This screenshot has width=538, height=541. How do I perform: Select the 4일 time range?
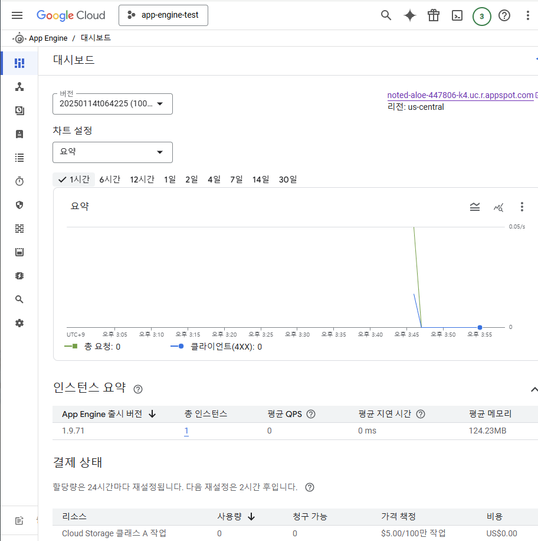tap(214, 180)
